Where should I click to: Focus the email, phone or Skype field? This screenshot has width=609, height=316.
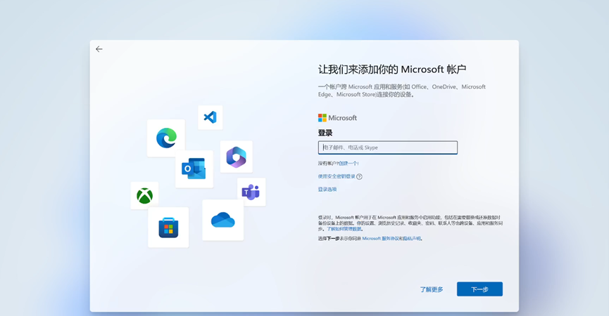387,147
